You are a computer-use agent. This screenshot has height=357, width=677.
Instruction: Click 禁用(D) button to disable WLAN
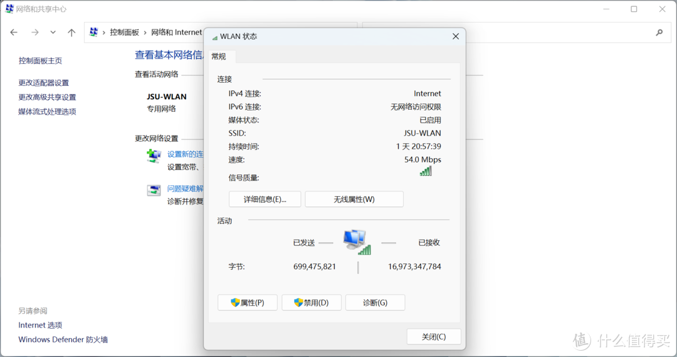[312, 302]
